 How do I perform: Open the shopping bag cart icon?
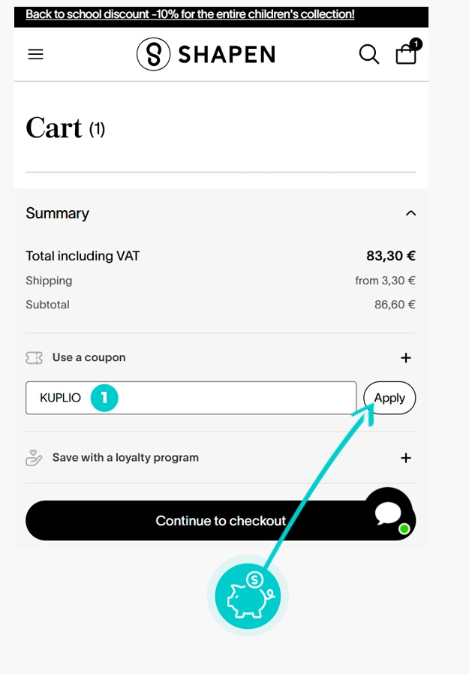(405, 55)
